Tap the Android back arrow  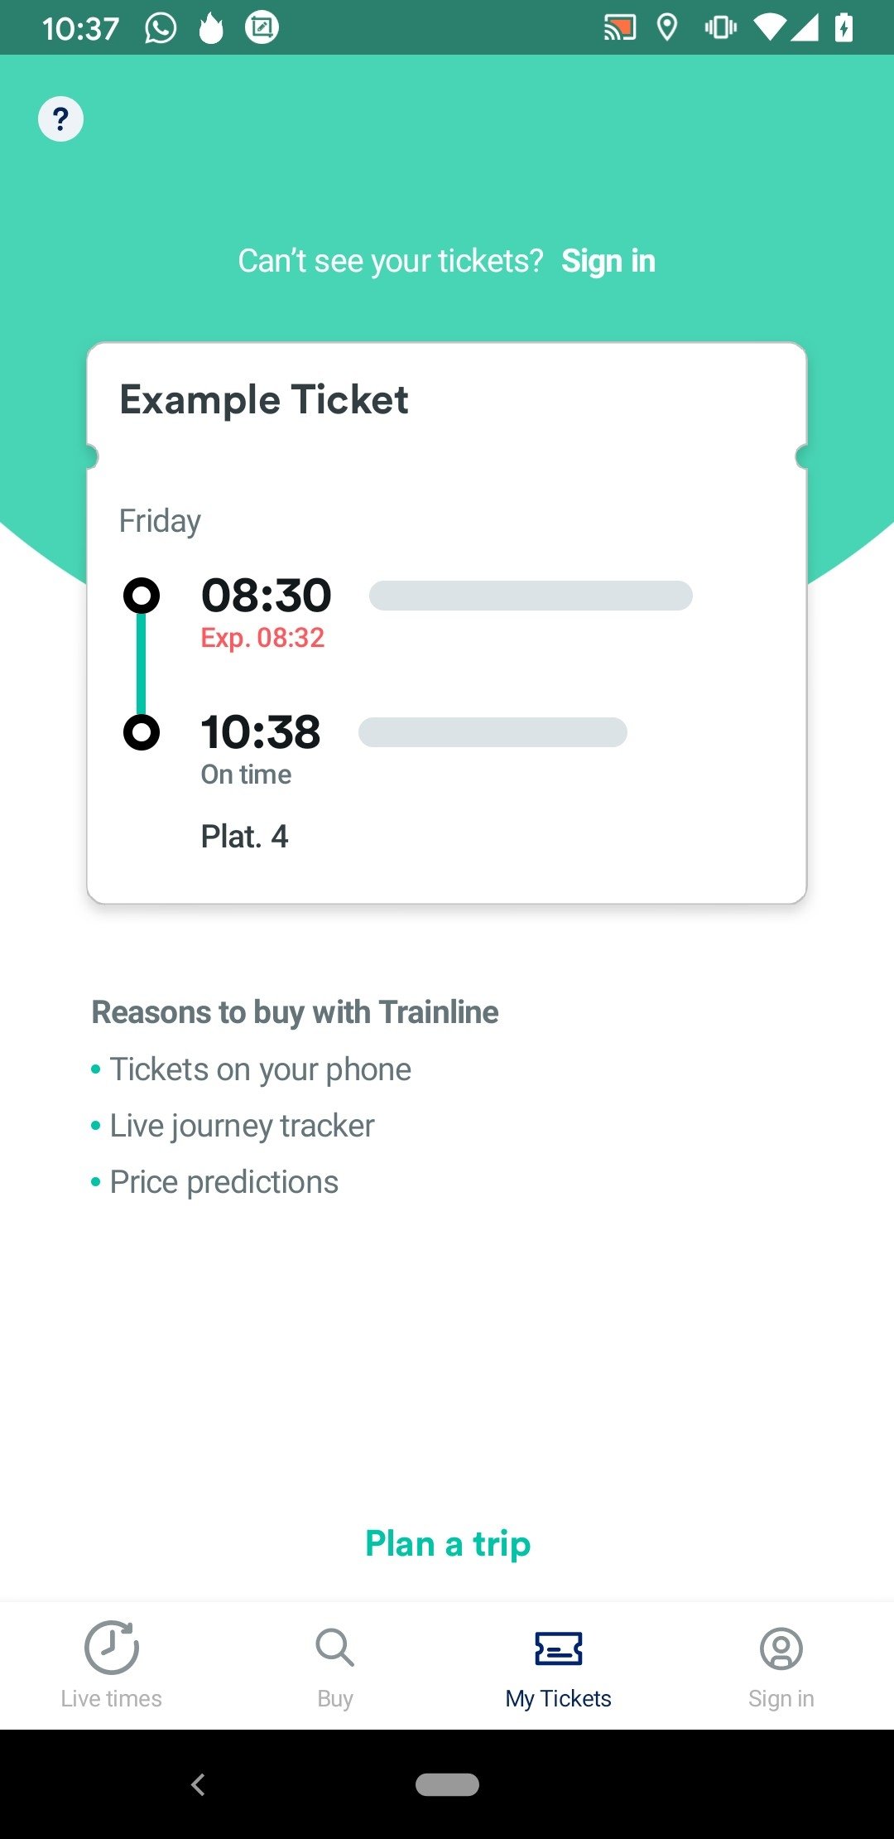[x=198, y=1784]
